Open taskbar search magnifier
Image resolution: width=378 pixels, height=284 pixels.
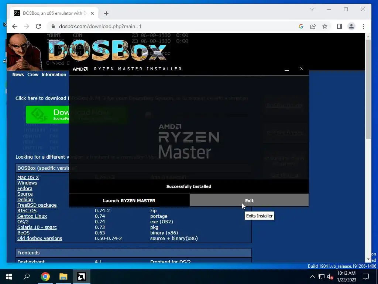point(27,277)
